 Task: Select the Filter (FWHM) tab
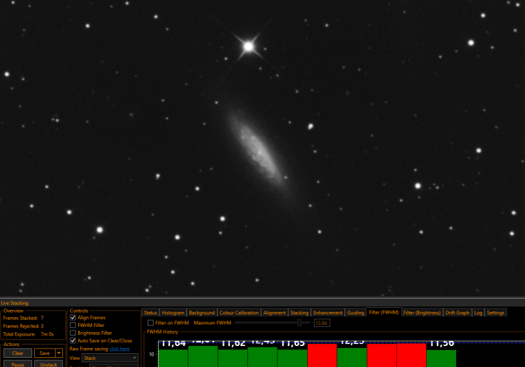[x=384, y=312]
